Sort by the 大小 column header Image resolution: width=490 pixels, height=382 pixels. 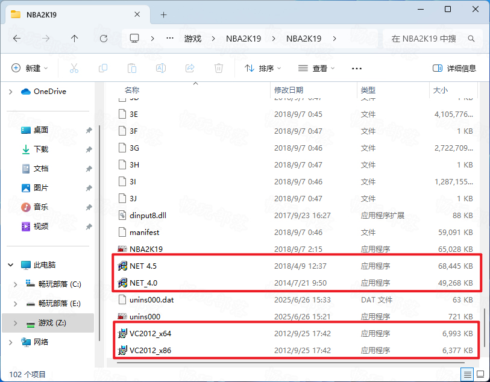pyautogui.click(x=441, y=90)
